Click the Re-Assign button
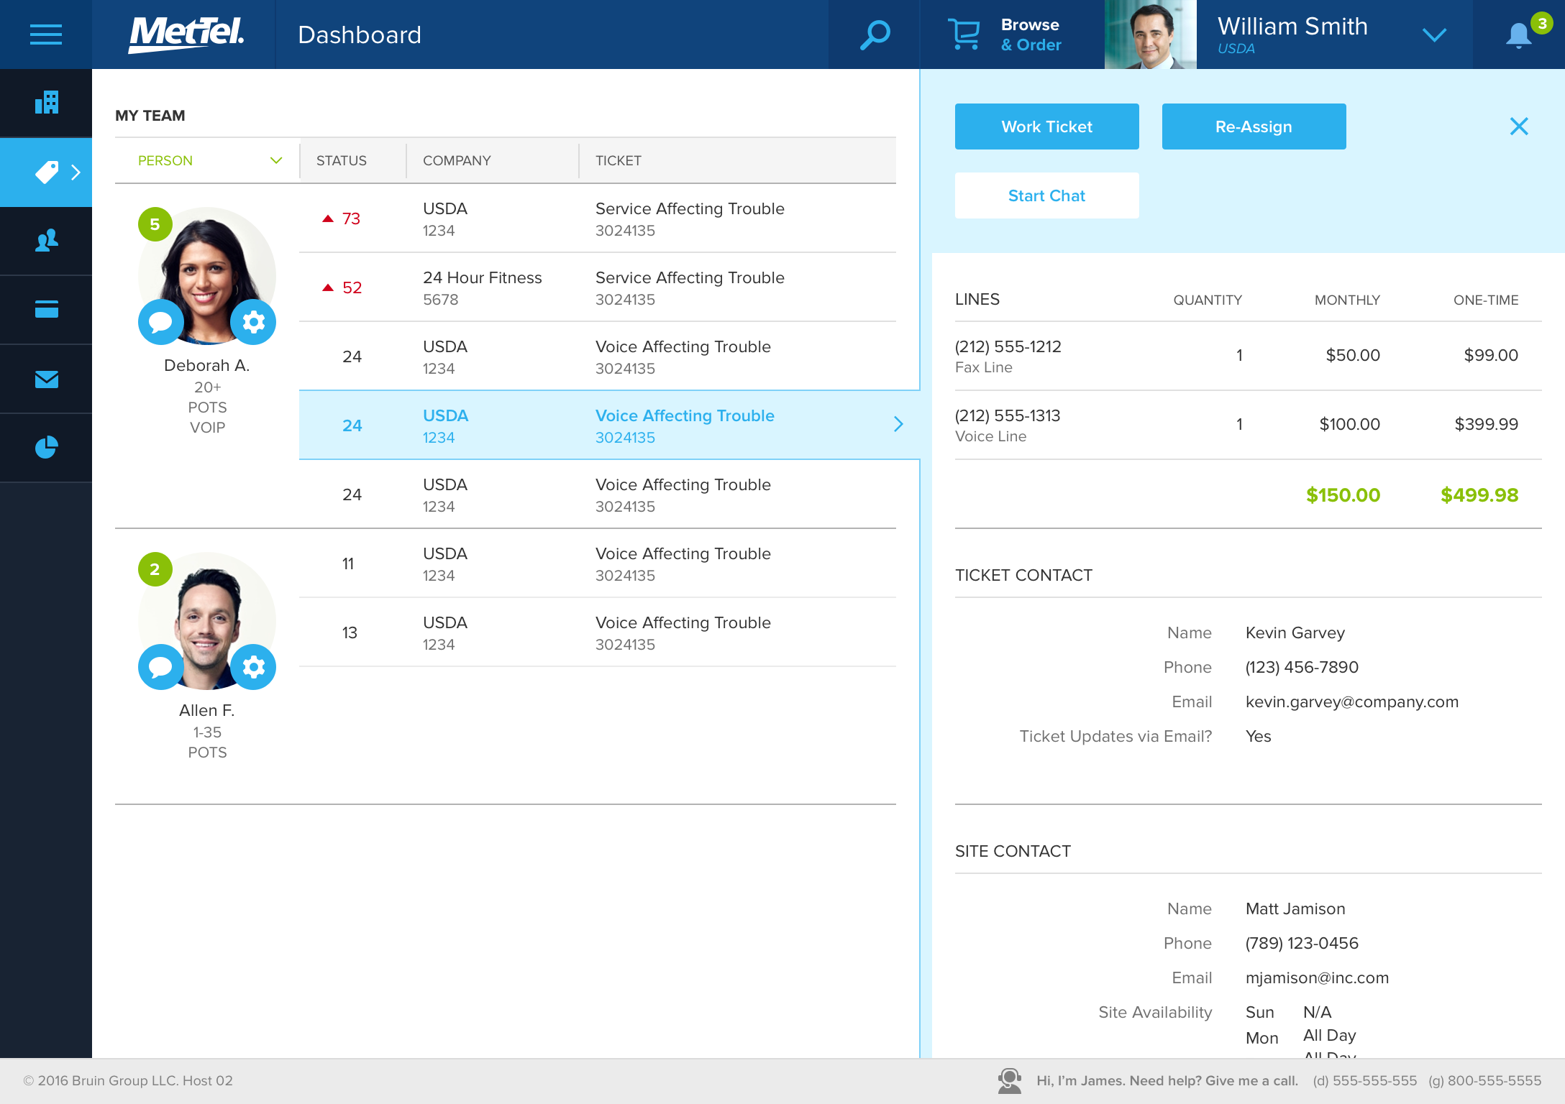Viewport: 1565px width, 1104px height. coord(1254,126)
